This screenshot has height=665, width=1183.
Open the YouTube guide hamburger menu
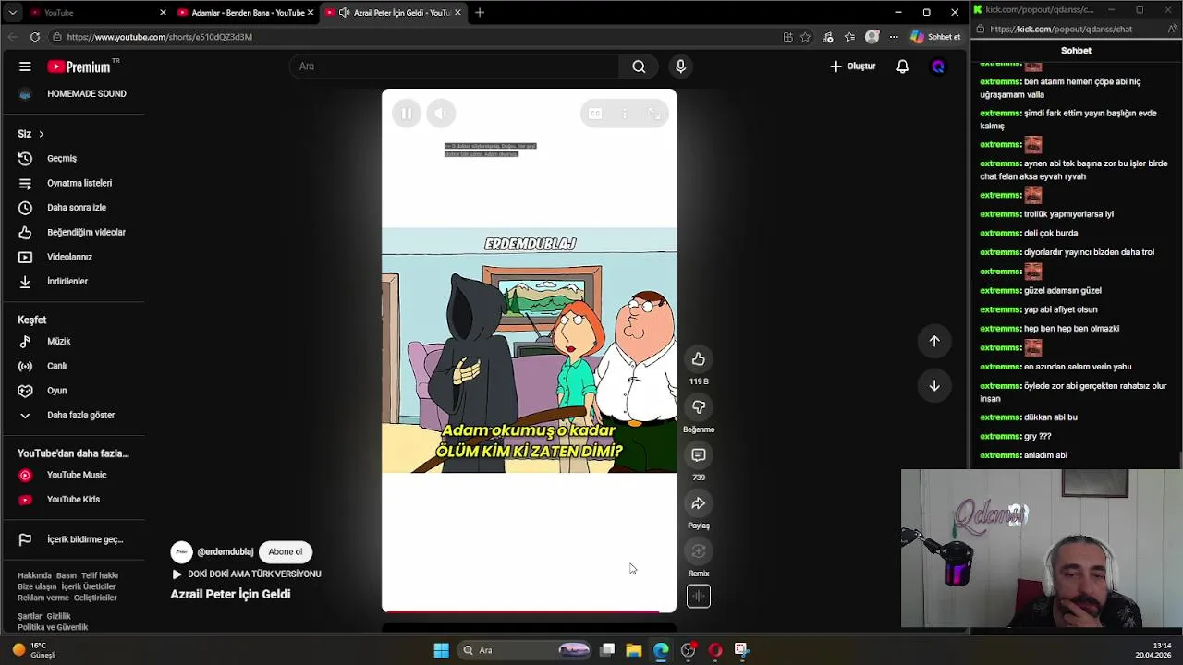(x=25, y=66)
